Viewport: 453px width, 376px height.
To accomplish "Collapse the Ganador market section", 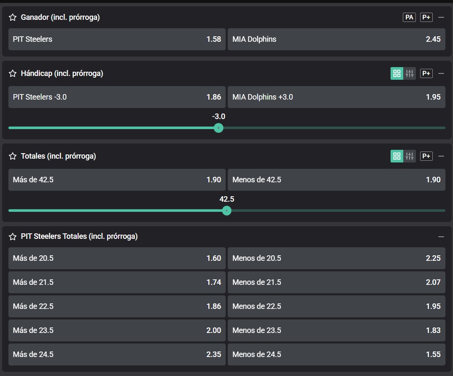I will (441, 17).
